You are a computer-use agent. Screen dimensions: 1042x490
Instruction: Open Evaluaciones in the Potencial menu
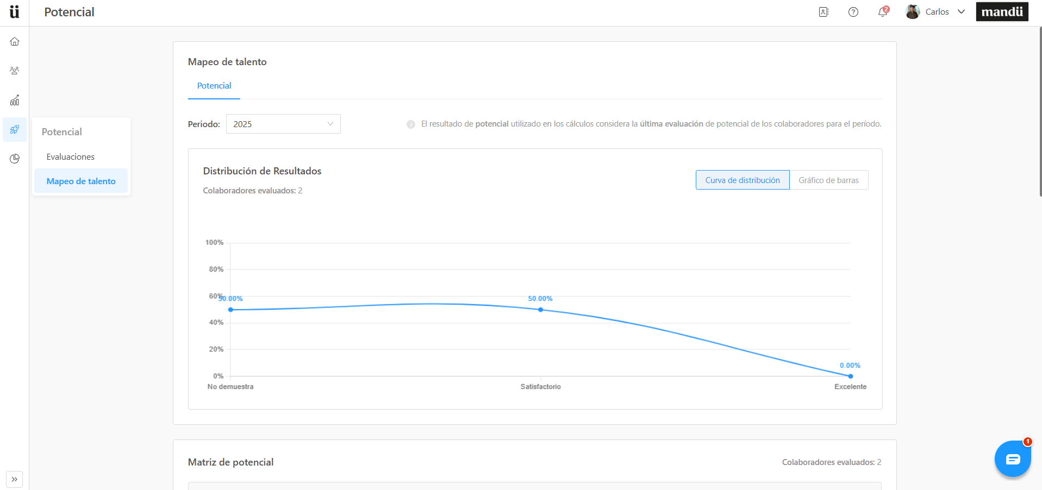[x=81, y=156]
